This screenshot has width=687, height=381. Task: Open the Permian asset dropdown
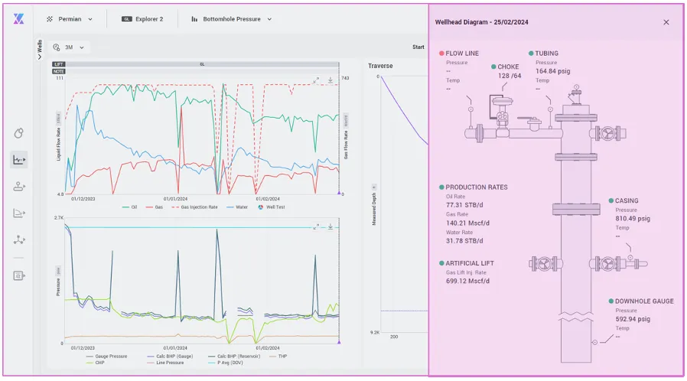tap(69, 19)
